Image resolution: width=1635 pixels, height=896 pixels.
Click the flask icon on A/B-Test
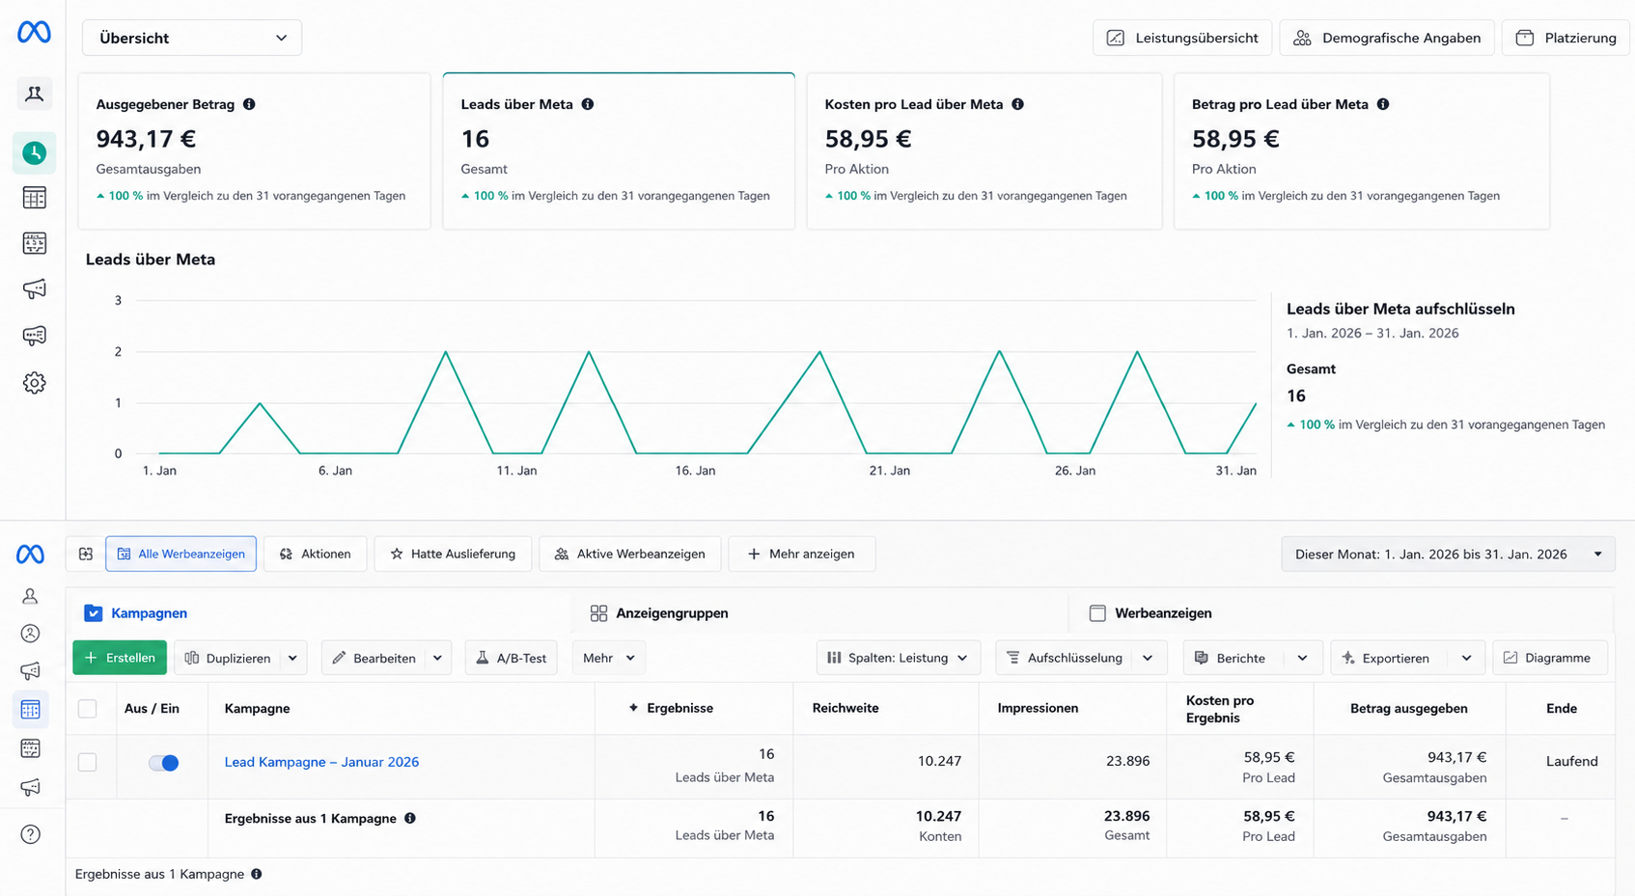(x=483, y=658)
